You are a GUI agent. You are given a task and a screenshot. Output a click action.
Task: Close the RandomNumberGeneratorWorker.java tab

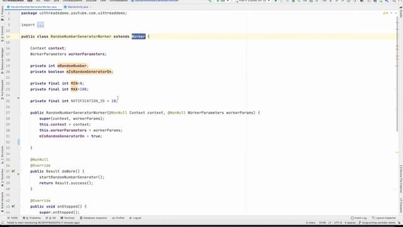pyautogui.click(x=59, y=7)
